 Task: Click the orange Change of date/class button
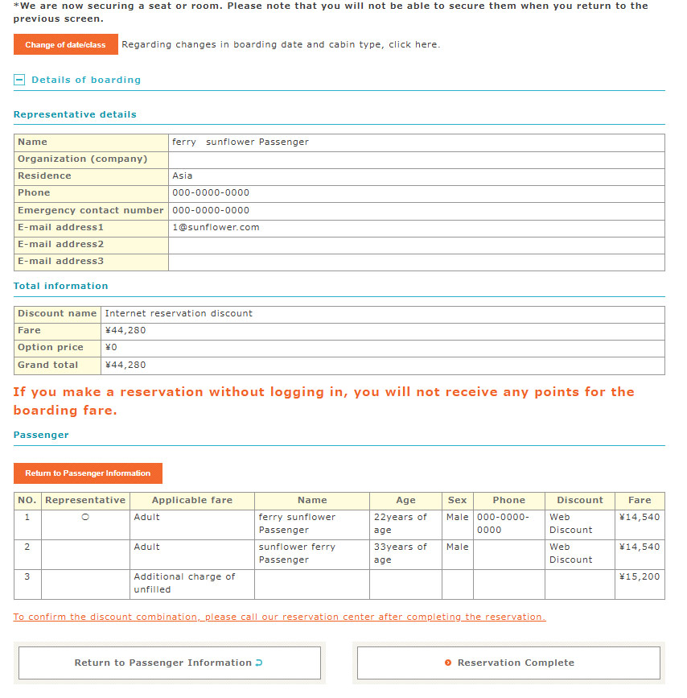click(65, 45)
